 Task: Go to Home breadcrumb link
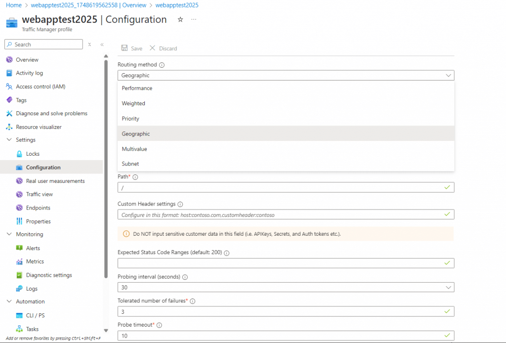(x=13, y=5)
